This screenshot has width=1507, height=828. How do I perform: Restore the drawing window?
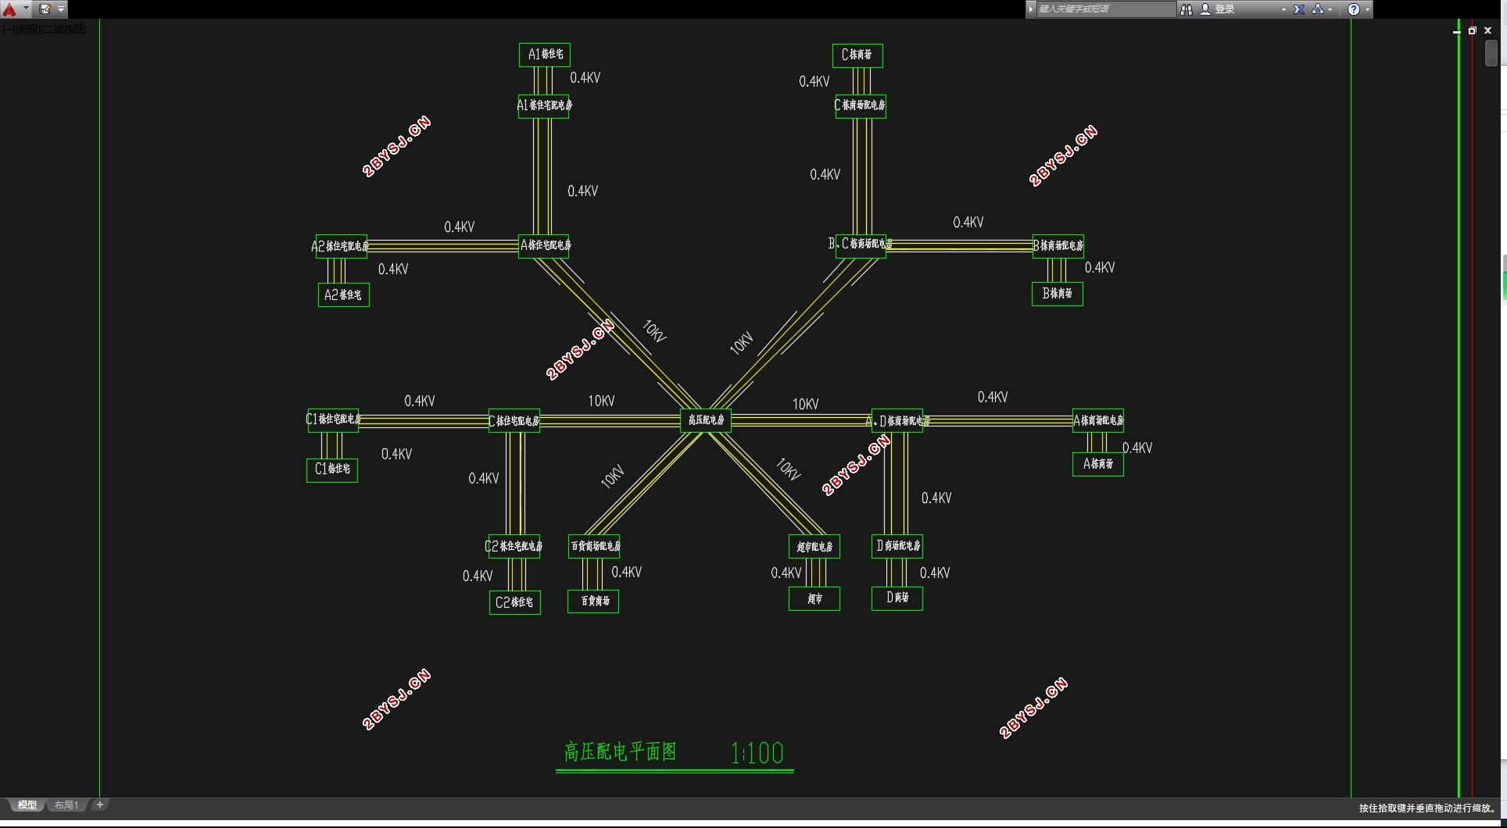1472,30
